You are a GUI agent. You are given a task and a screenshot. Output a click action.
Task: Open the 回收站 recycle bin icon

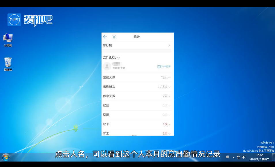point(8,64)
